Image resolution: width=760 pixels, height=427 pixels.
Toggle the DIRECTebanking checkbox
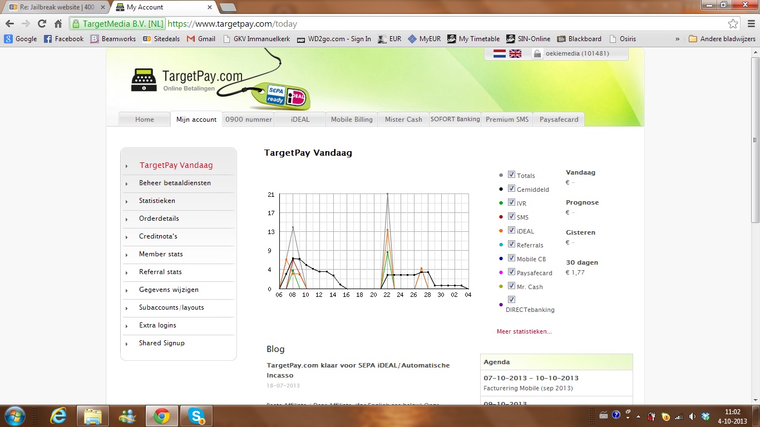(x=511, y=300)
